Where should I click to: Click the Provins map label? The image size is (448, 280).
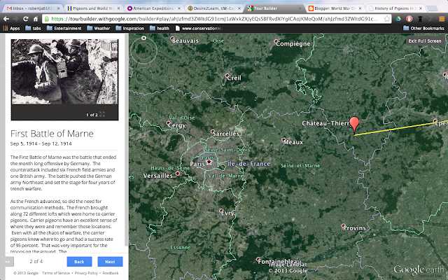(354, 228)
